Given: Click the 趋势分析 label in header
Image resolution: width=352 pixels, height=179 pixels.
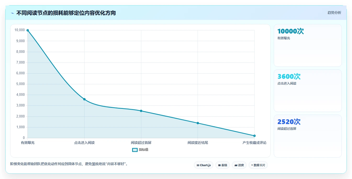Looking at the screenshot, I should (x=334, y=13).
